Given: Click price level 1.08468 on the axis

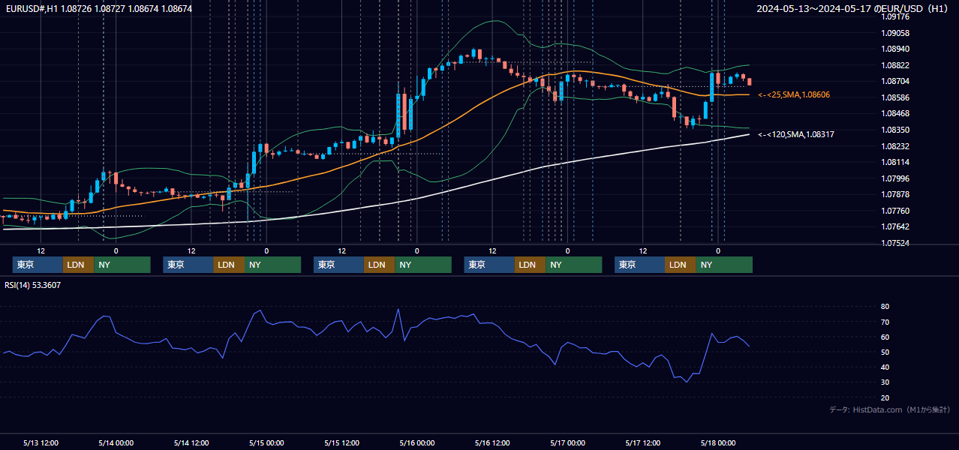Looking at the screenshot, I should click(x=895, y=114).
